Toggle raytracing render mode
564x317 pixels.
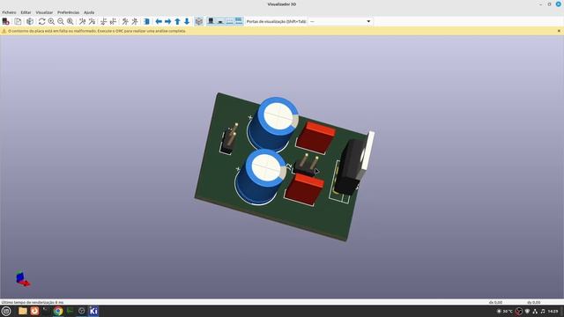(30, 21)
